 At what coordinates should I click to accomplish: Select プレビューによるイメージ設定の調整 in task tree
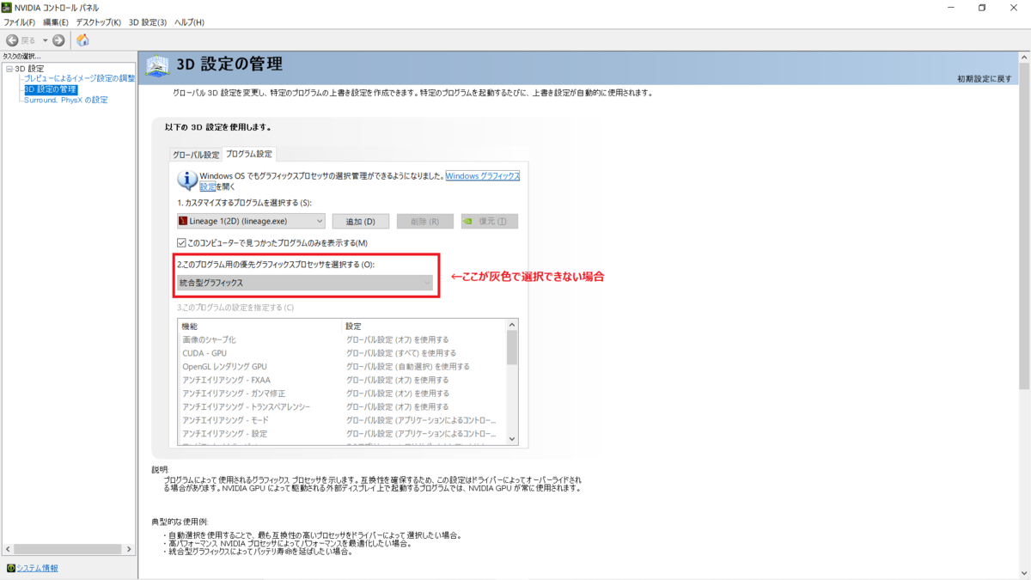(x=79, y=79)
